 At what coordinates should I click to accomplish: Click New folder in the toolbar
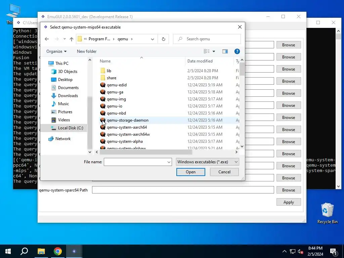87,51
